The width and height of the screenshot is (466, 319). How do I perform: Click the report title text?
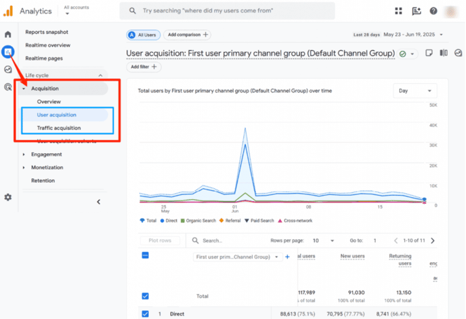[260, 54]
